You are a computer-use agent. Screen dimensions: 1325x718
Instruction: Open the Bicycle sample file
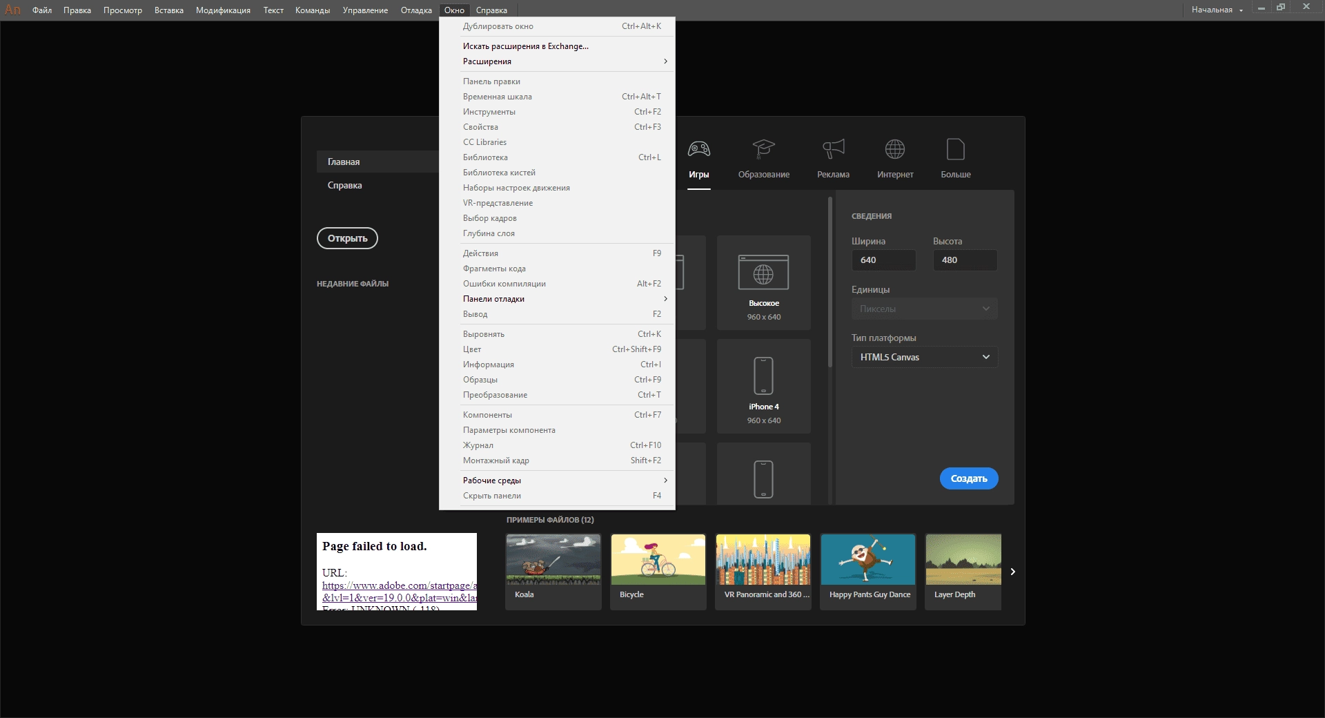[x=658, y=572]
